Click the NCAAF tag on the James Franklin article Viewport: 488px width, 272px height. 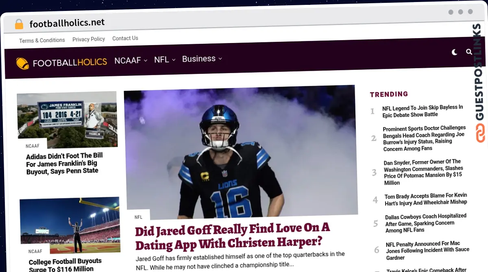(x=33, y=146)
